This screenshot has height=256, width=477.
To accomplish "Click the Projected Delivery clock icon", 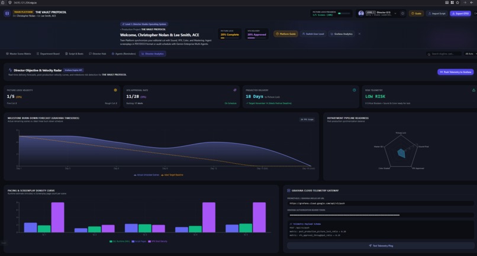I will pyautogui.click(x=354, y=90).
